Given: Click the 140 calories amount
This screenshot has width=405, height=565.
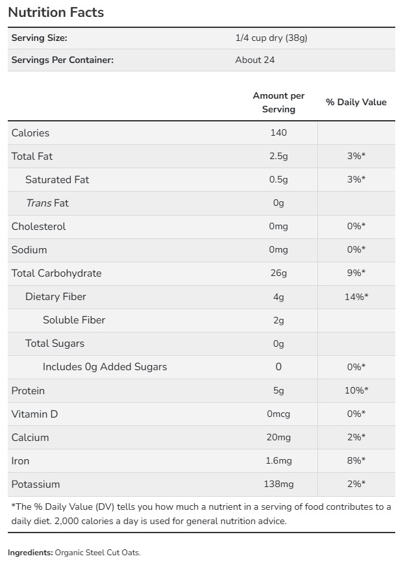Looking at the screenshot, I should [x=278, y=133].
